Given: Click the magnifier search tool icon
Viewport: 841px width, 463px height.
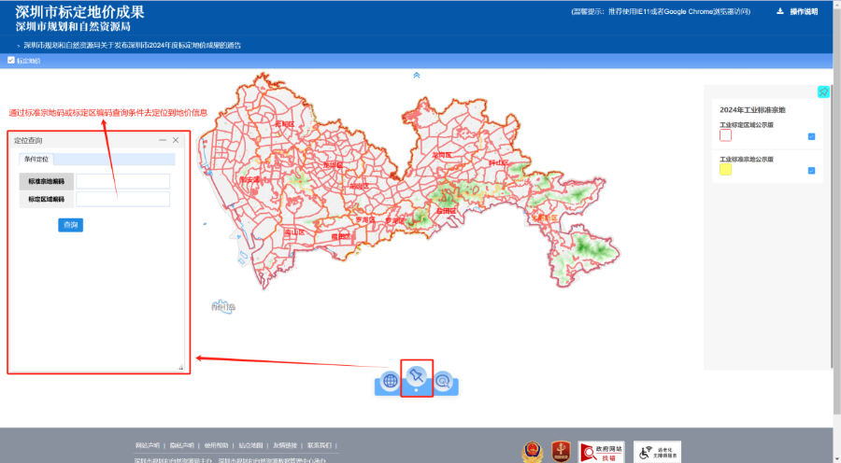Looking at the screenshot, I should [x=443, y=381].
